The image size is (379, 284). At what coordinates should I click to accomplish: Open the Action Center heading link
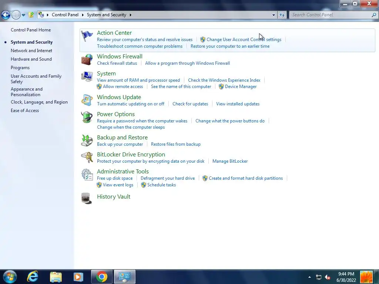114,33
